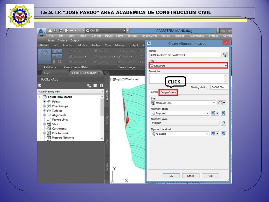The image size is (269, 202).
Task: Expand the Sites tree node
Action: tap(45, 124)
